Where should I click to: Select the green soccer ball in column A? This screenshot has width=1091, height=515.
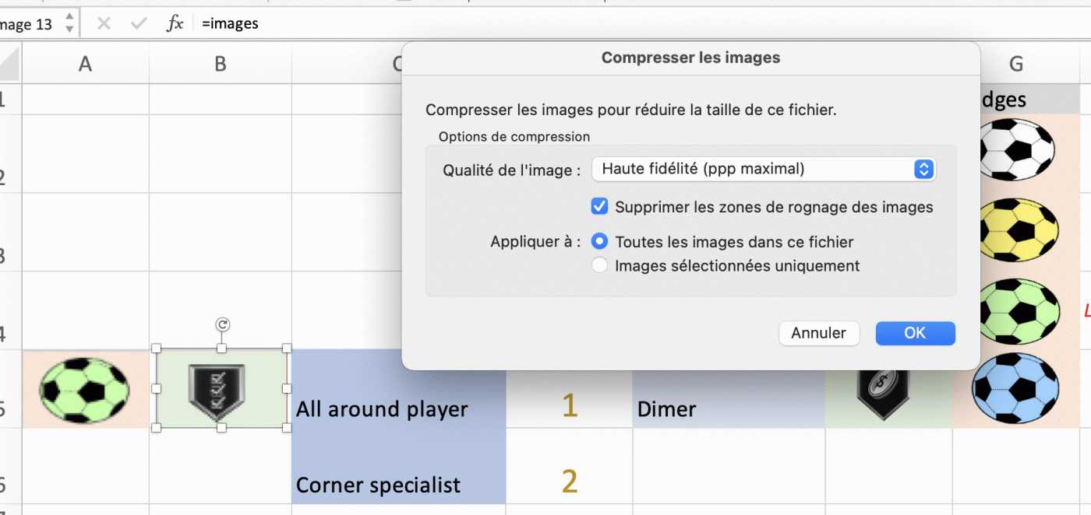point(84,389)
